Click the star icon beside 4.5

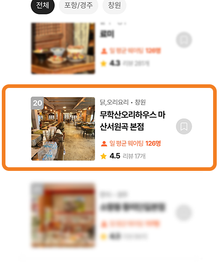pyautogui.click(x=103, y=156)
